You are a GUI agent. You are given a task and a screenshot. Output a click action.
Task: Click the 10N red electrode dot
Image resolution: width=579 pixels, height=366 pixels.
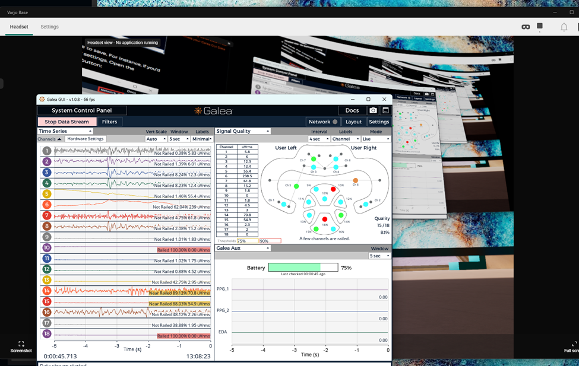tap(333, 189)
